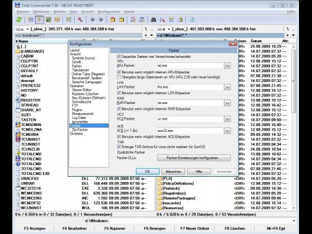Toggle internal ACE-Entpacker checkbox
The image size is (312, 234).
[119, 136]
